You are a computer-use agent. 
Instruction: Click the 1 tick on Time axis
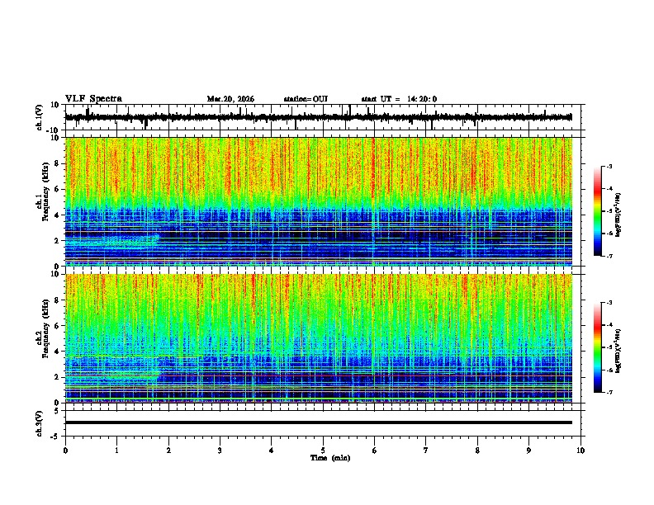point(116,451)
